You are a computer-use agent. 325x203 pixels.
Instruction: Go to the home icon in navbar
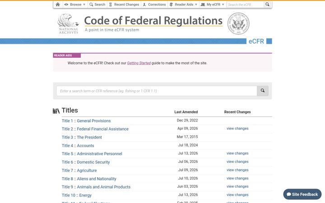[58, 5]
